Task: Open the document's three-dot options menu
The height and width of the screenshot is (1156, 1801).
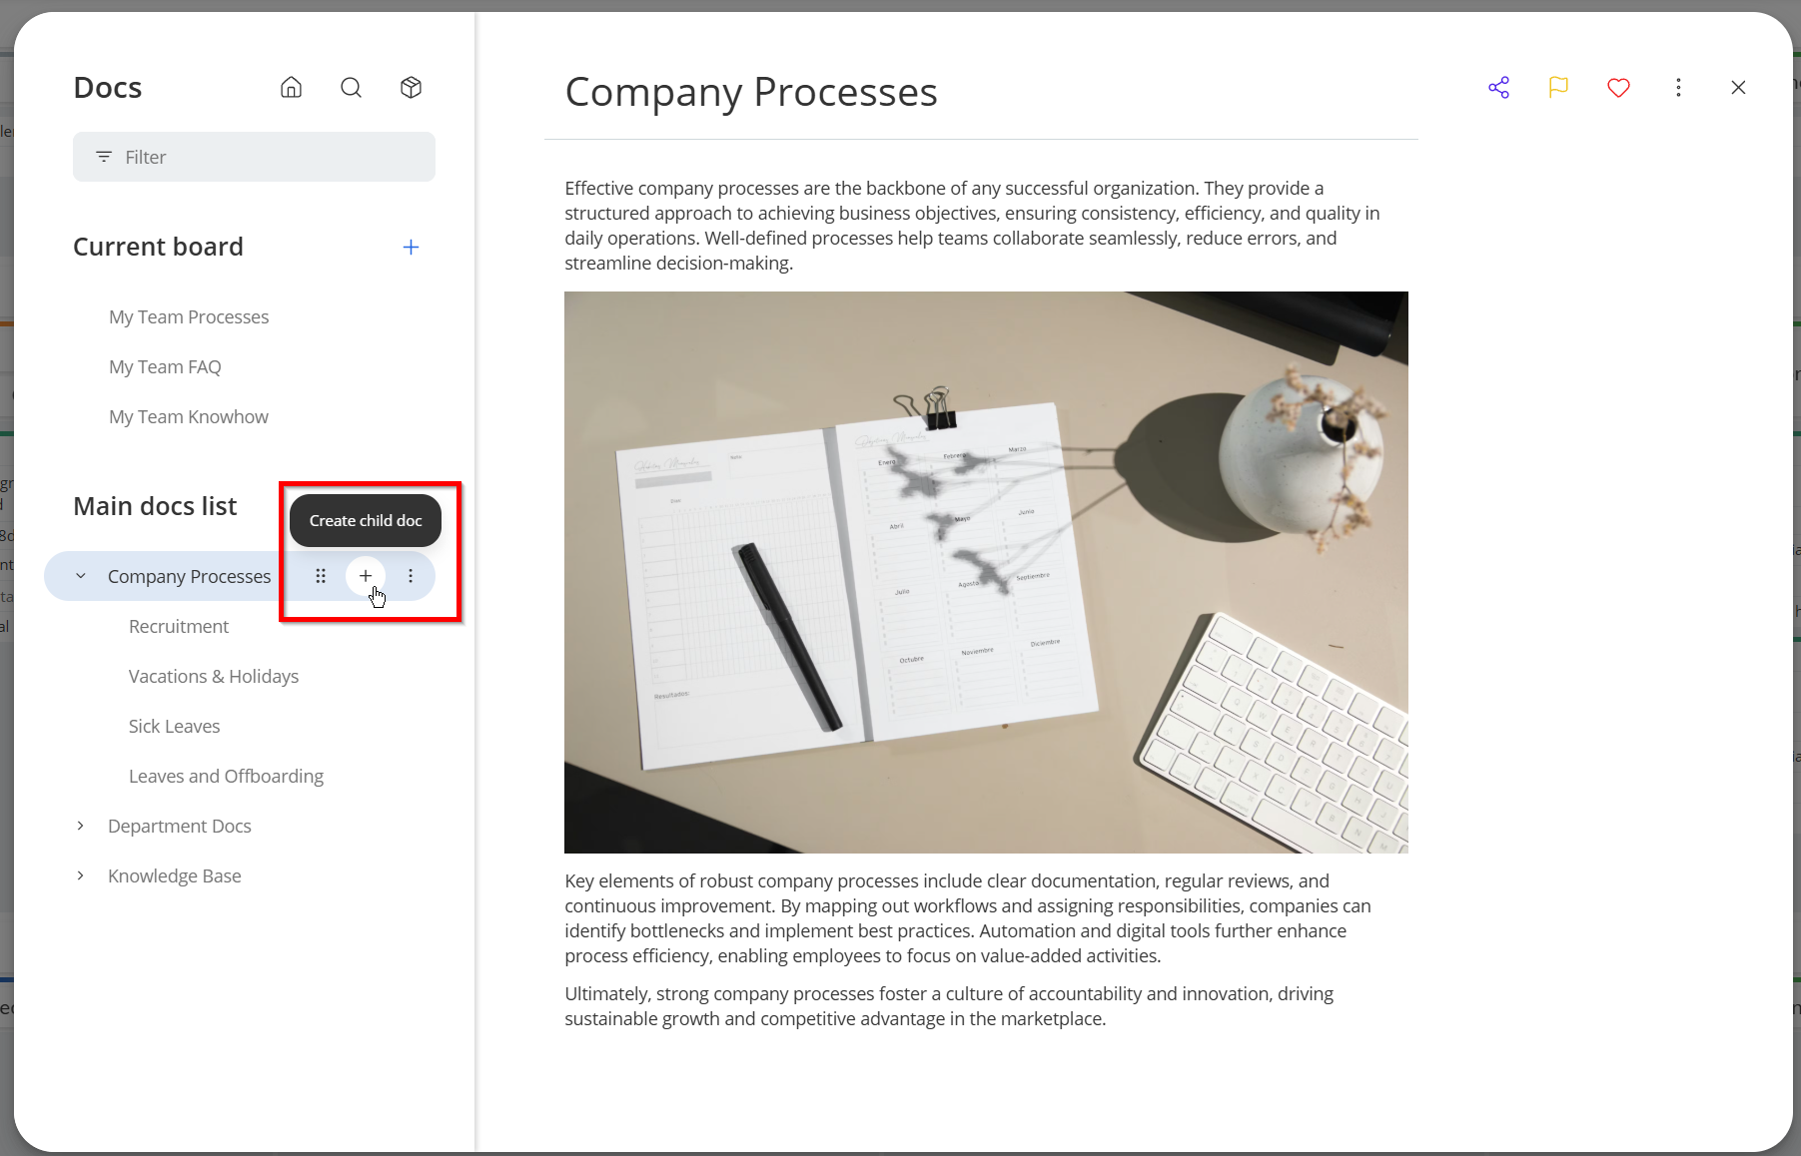Action: point(1678,88)
